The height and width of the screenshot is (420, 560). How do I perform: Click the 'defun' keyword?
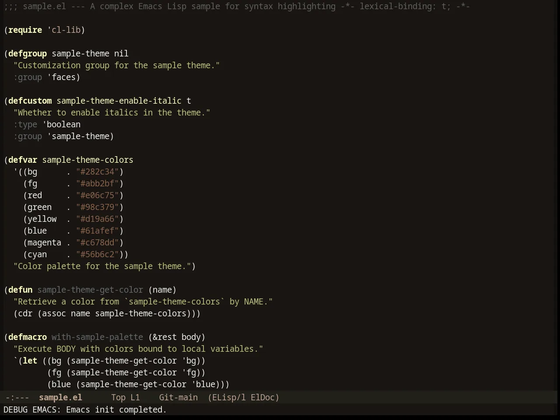(21, 290)
